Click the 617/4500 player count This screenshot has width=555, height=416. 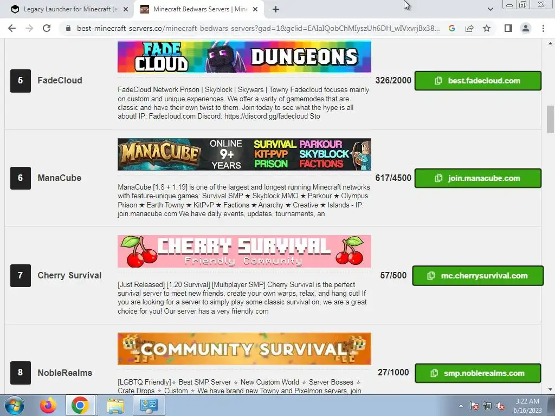coord(393,178)
